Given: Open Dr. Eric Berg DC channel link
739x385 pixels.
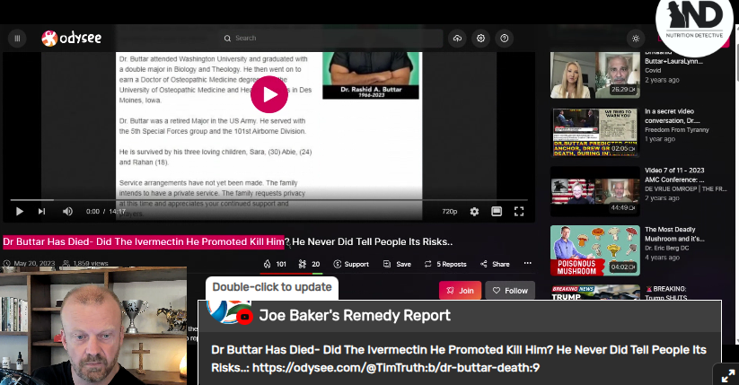Looking at the screenshot, I should tap(666, 248).
